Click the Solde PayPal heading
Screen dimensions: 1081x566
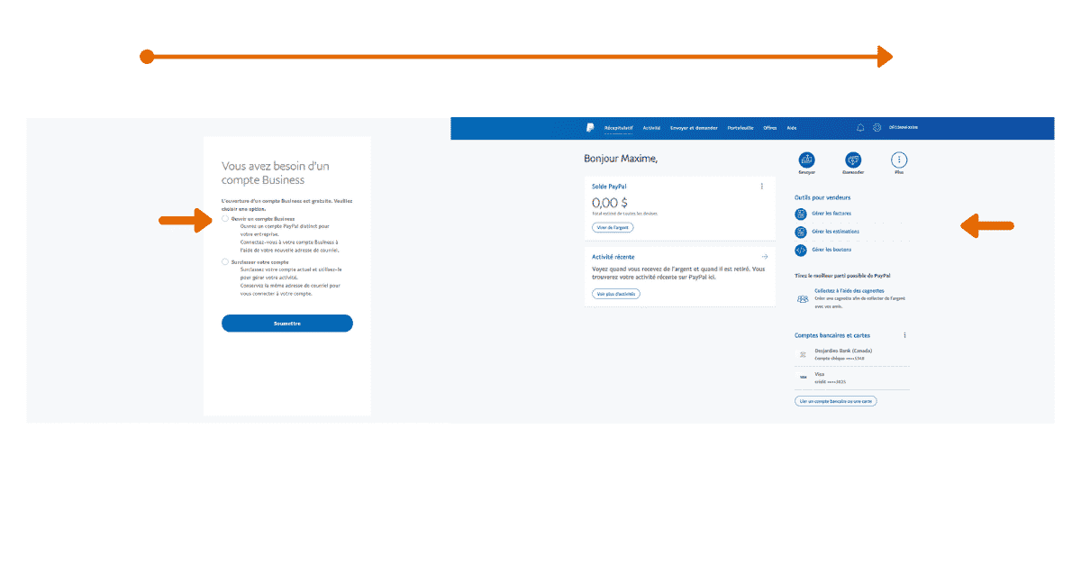coord(610,187)
